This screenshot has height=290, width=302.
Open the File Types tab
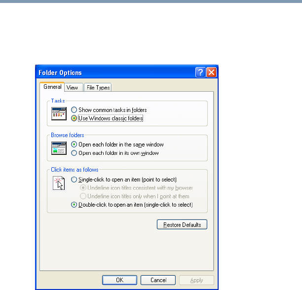pyautogui.click(x=98, y=88)
